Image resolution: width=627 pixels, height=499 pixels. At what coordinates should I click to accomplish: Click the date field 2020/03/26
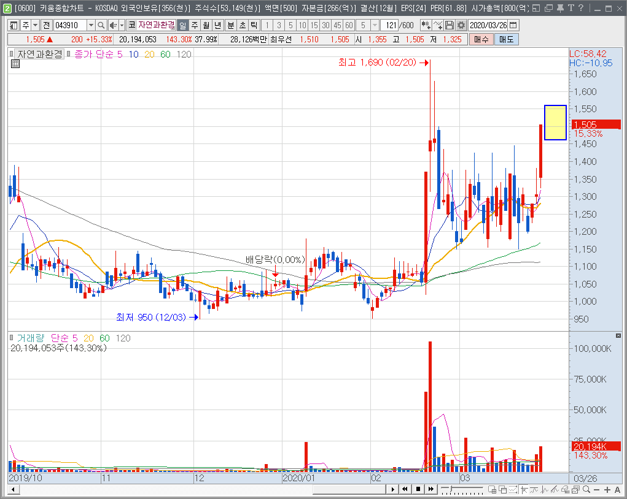488,26
